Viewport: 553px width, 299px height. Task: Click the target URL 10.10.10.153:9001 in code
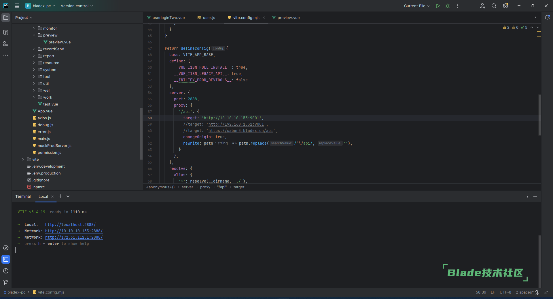232,118
